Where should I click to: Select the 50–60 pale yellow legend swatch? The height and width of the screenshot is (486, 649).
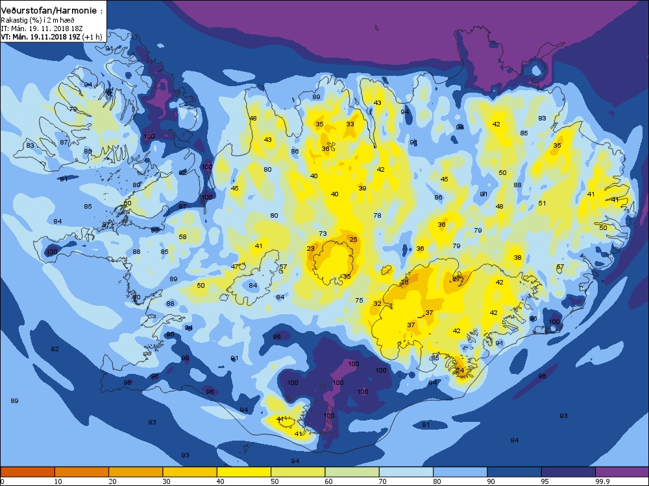[x=298, y=472]
